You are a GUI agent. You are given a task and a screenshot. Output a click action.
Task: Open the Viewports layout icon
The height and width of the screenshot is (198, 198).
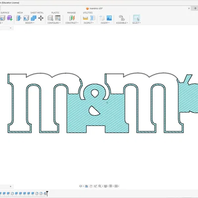tap(116, 186)
